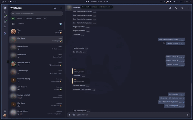Open the Status updates icon in sidebar
Image resolution: width=193 pixels, height=120 pixels.
coord(5,17)
